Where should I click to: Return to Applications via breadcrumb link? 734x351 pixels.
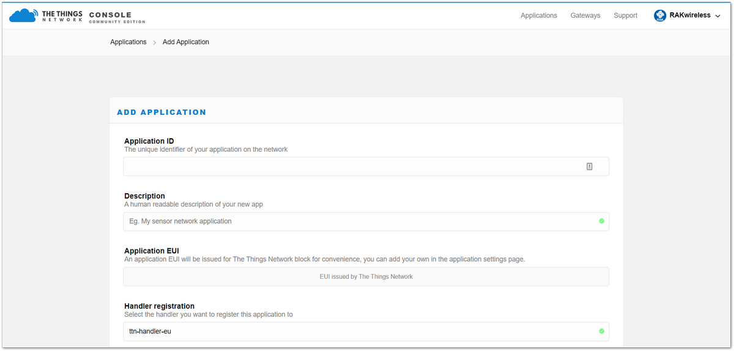128,42
